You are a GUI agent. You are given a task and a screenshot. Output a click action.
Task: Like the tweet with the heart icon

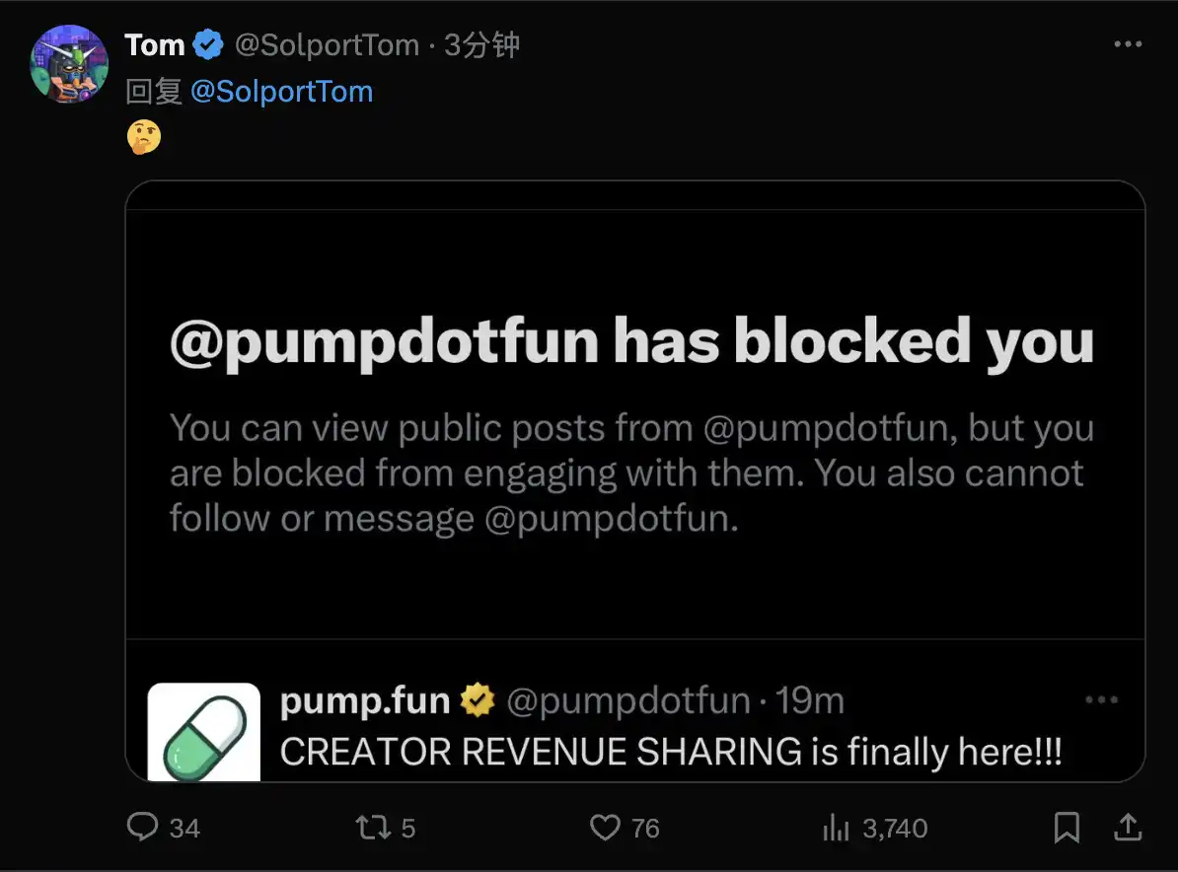[x=605, y=827]
